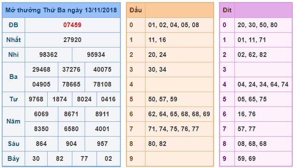Click the Bảy prize row label
The height and width of the screenshot is (168, 294).
(14, 159)
